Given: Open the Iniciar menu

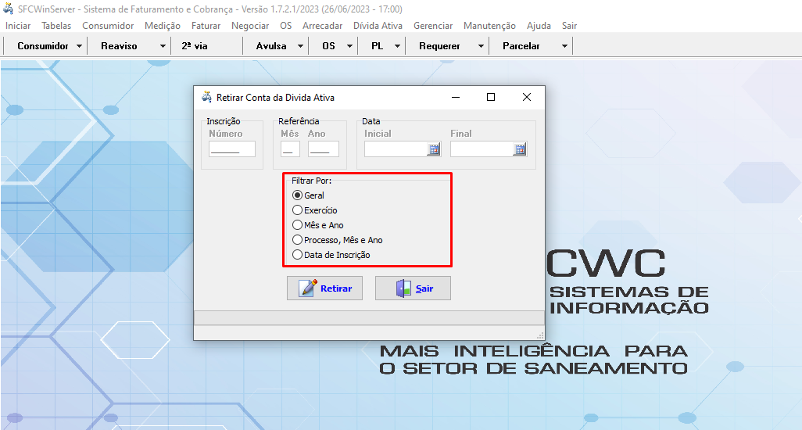Looking at the screenshot, I should click(x=18, y=26).
